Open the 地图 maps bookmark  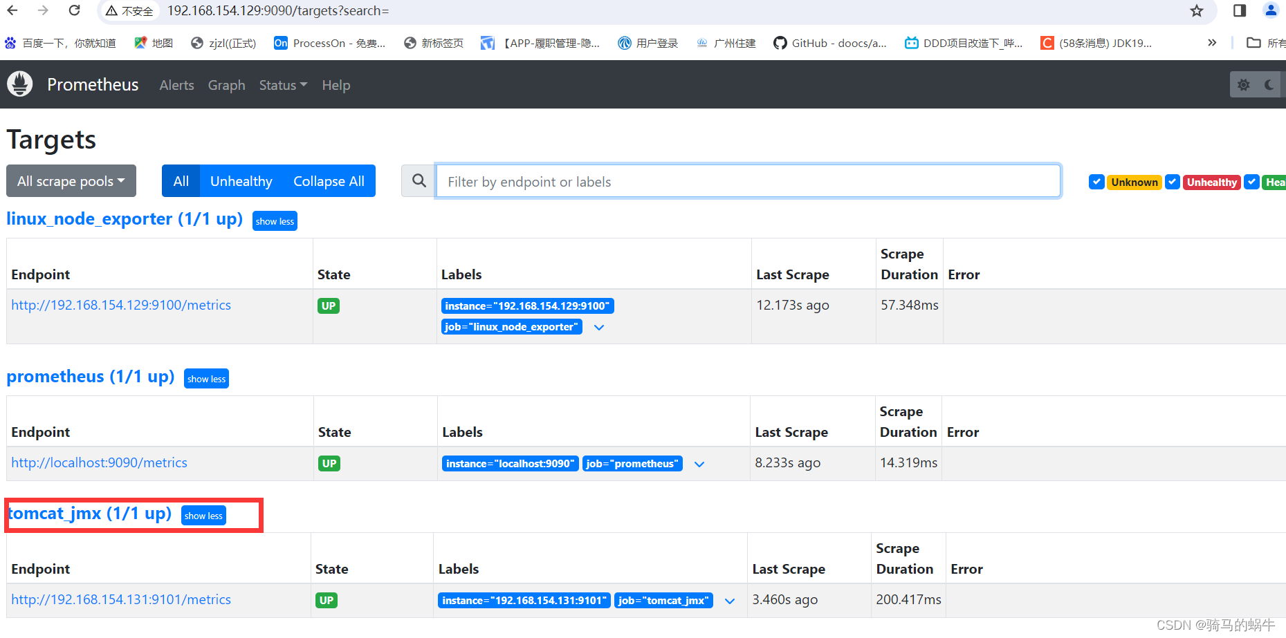point(154,43)
